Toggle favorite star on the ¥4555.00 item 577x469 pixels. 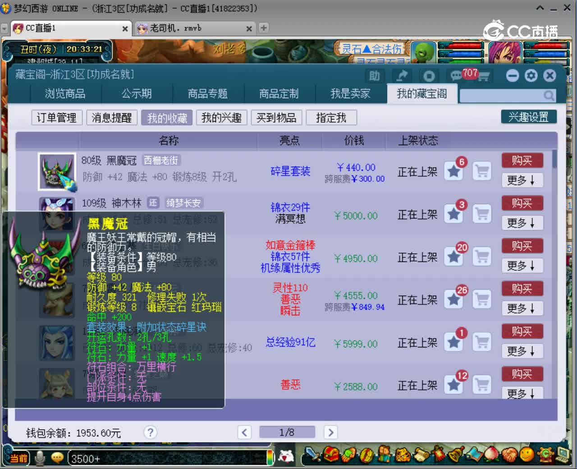(453, 299)
